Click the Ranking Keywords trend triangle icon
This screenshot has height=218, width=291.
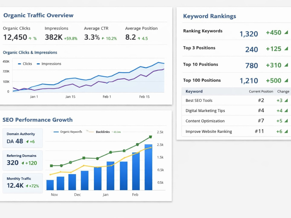tap(286, 33)
